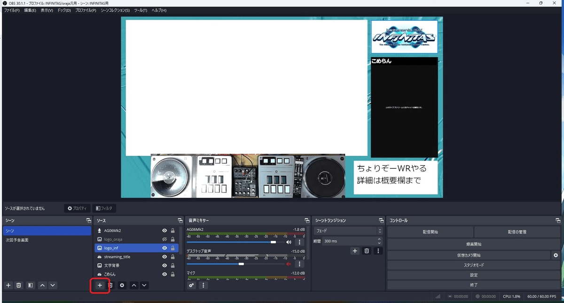Image resolution: width=564 pixels, height=303 pixels.
Task: Remove scene transition with the trash icon
Action: point(367,251)
